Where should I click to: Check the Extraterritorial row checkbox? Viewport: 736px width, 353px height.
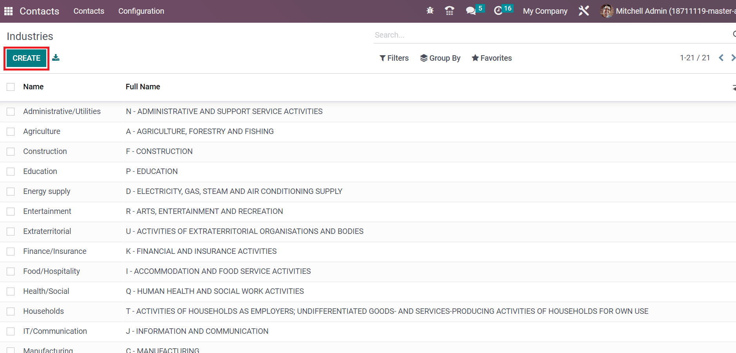coord(11,232)
